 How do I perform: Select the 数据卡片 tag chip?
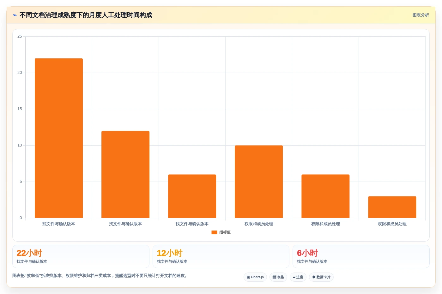pyautogui.click(x=321, y=277)
